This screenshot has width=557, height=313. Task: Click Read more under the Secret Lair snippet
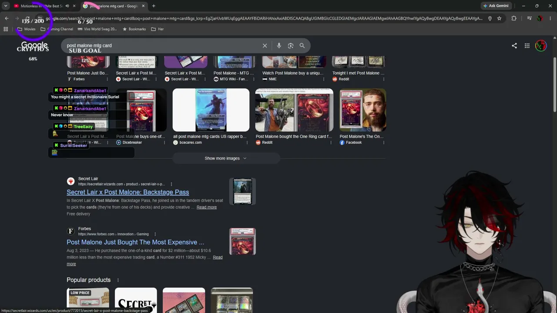(207, 207)
